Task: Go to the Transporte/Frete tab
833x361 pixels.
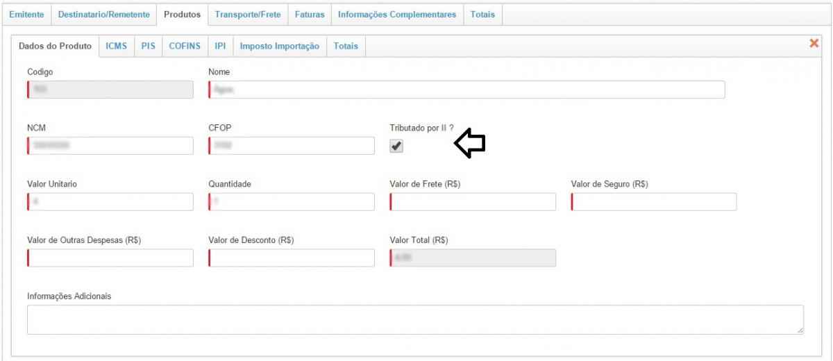Action: tap(248, 14)
